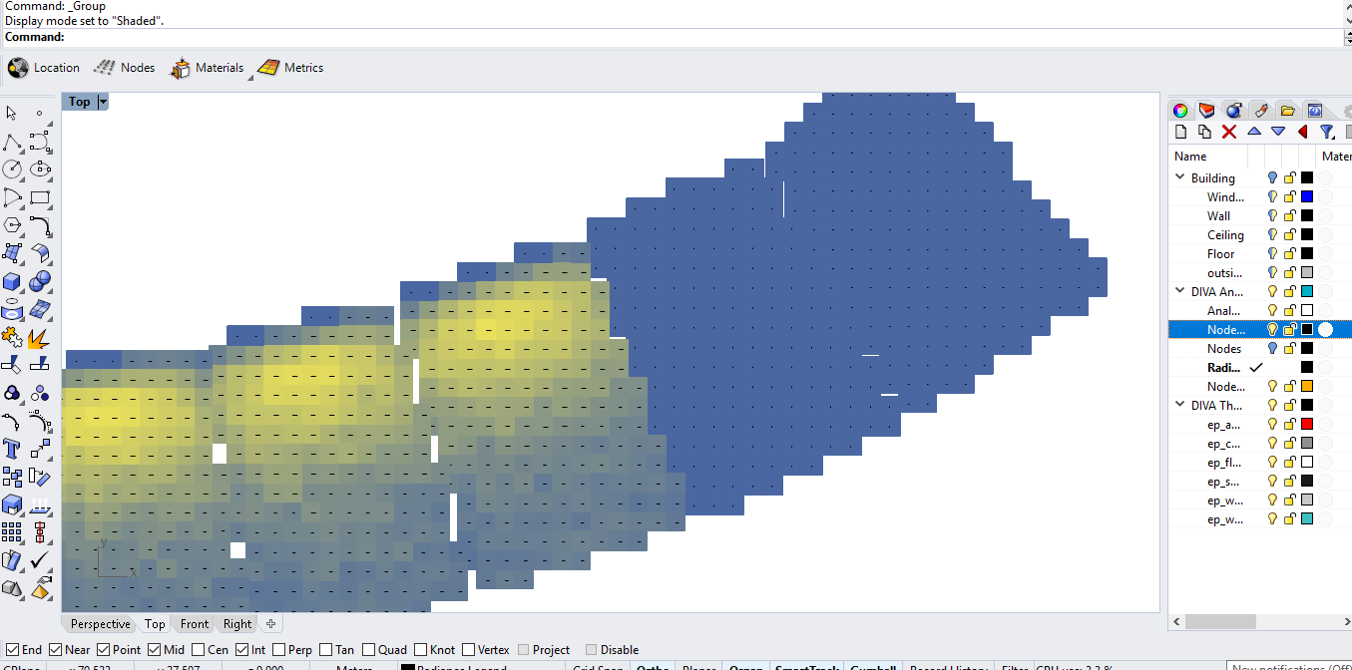Viewport: 1352px width, 670px height.
Task: Open the DIVA Materials tool
Action: coord(207,68)
